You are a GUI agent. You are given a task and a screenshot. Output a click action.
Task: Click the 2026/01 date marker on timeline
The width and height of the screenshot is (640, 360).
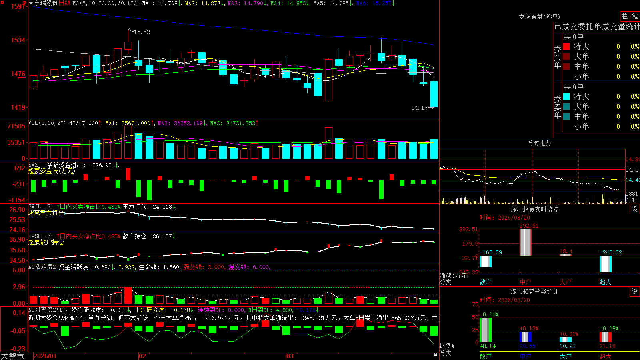45,356
